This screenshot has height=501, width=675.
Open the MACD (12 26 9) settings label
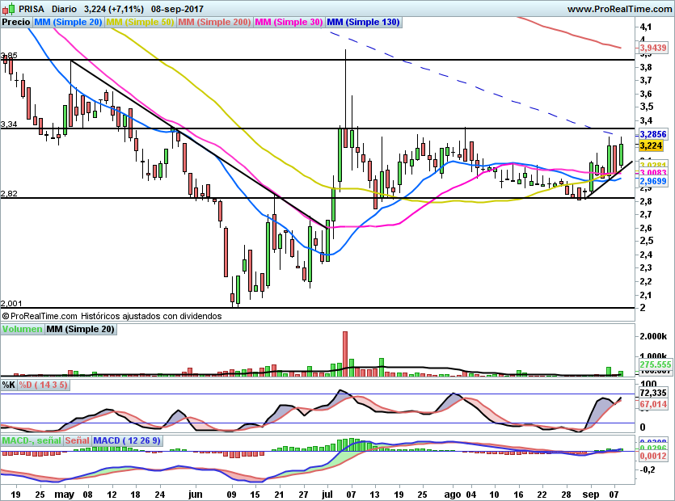[x=127, y=440]
